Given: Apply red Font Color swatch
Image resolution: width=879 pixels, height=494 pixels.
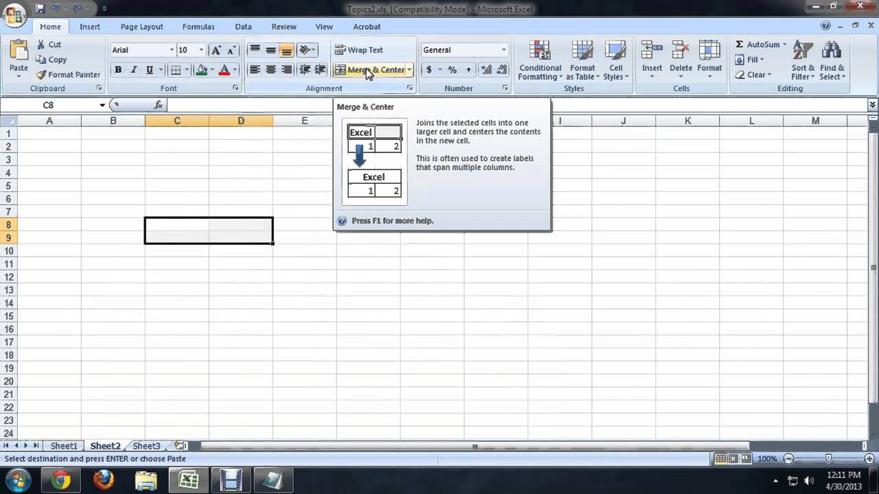Looking at the screenshot, I should tap(224, 70).
